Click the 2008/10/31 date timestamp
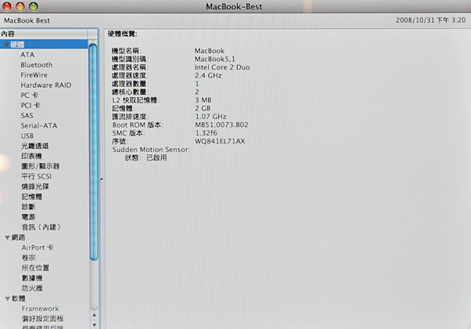 [431, 20]
